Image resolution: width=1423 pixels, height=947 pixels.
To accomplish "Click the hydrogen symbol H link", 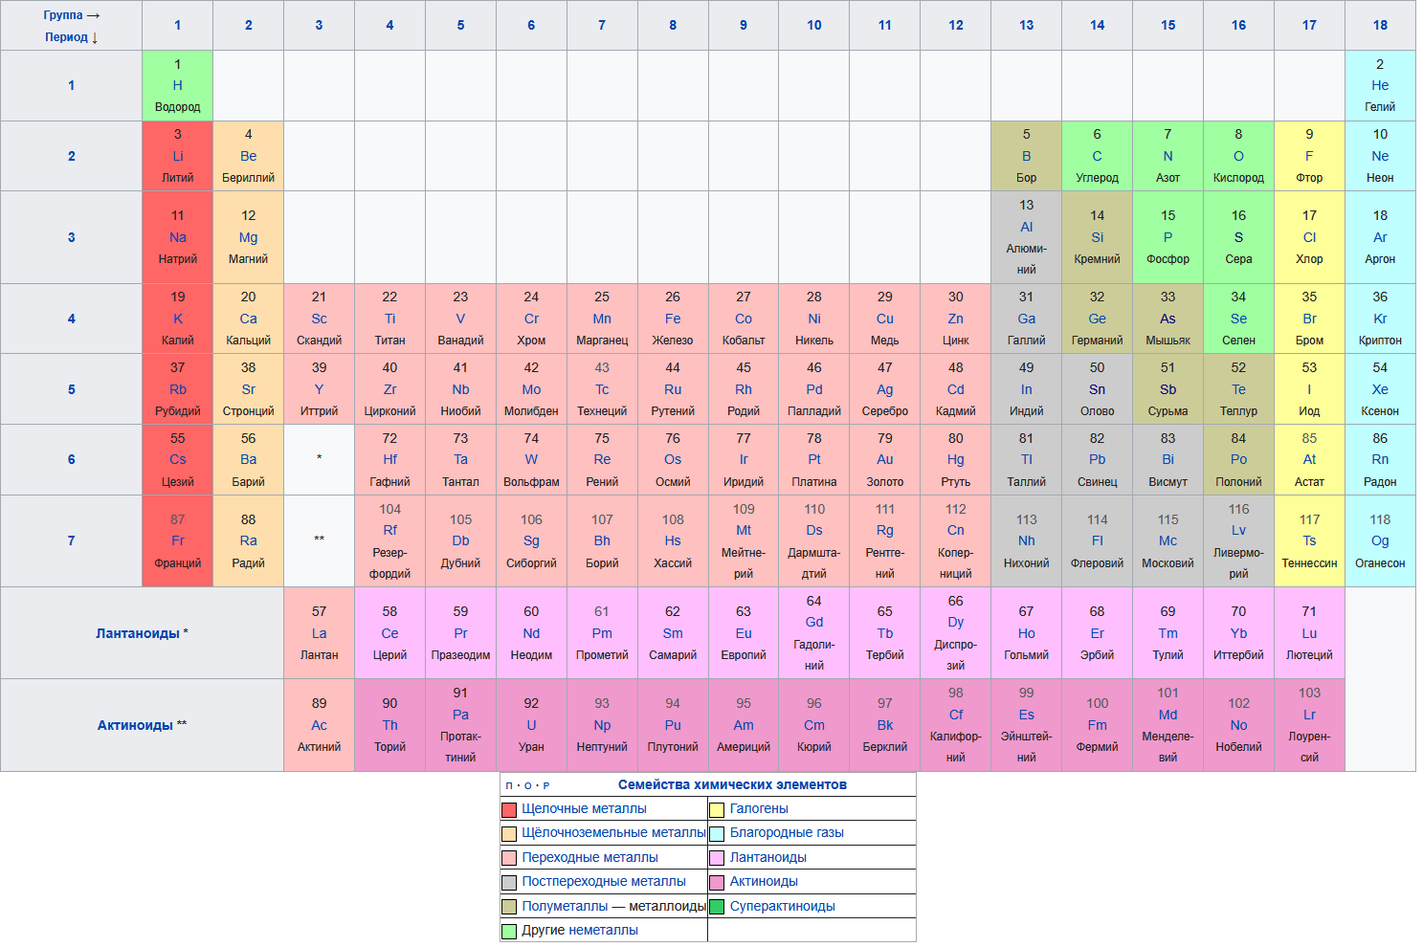I will pos(177,85).
